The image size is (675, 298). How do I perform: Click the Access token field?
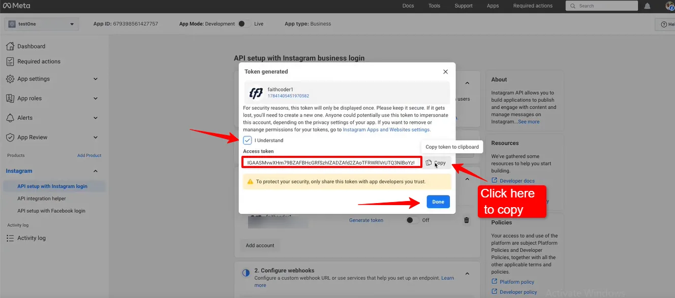click(x=332, y=162)
